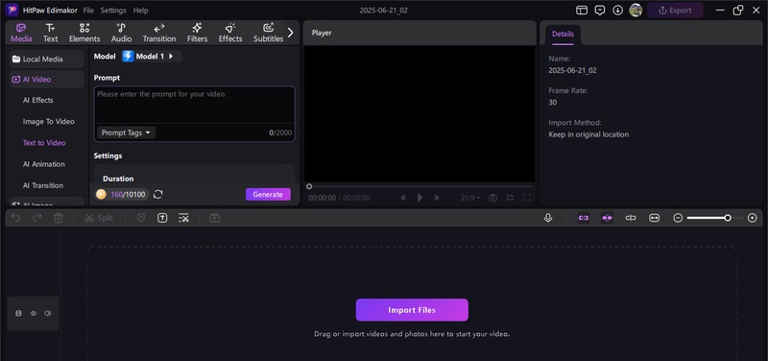Delete the selected clip
Image resolution: width=768 pixels, height=361 pixels.
point(59,218)
